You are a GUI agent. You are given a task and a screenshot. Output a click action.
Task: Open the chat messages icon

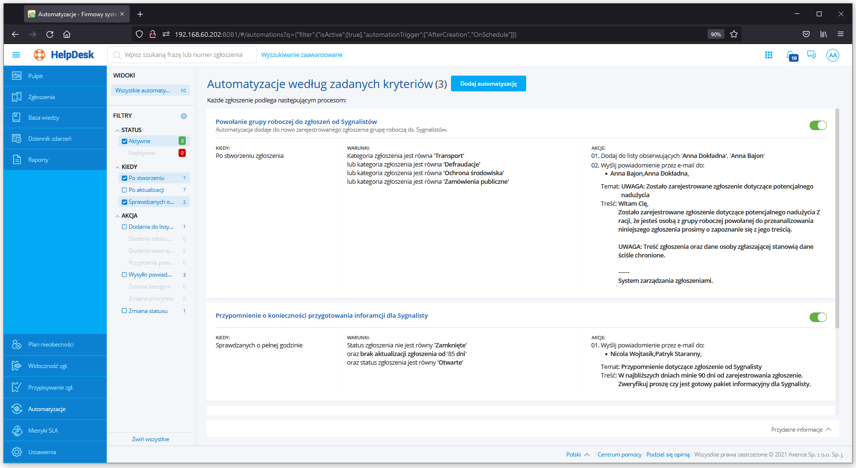(x=811, y=55)
